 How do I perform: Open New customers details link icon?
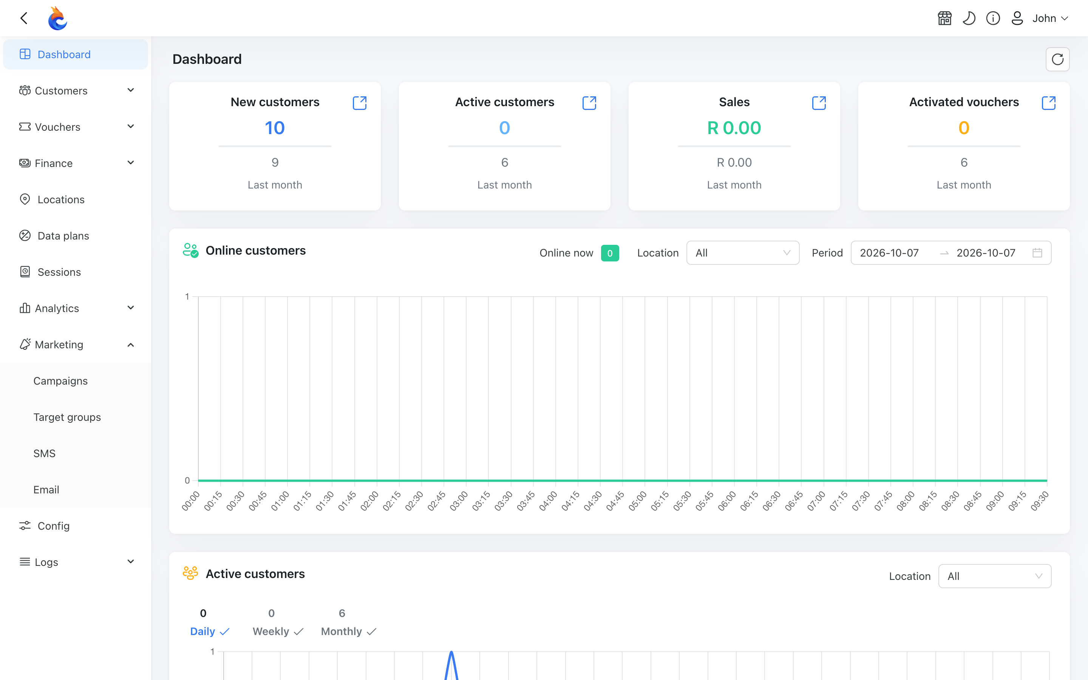coord(360,103)
